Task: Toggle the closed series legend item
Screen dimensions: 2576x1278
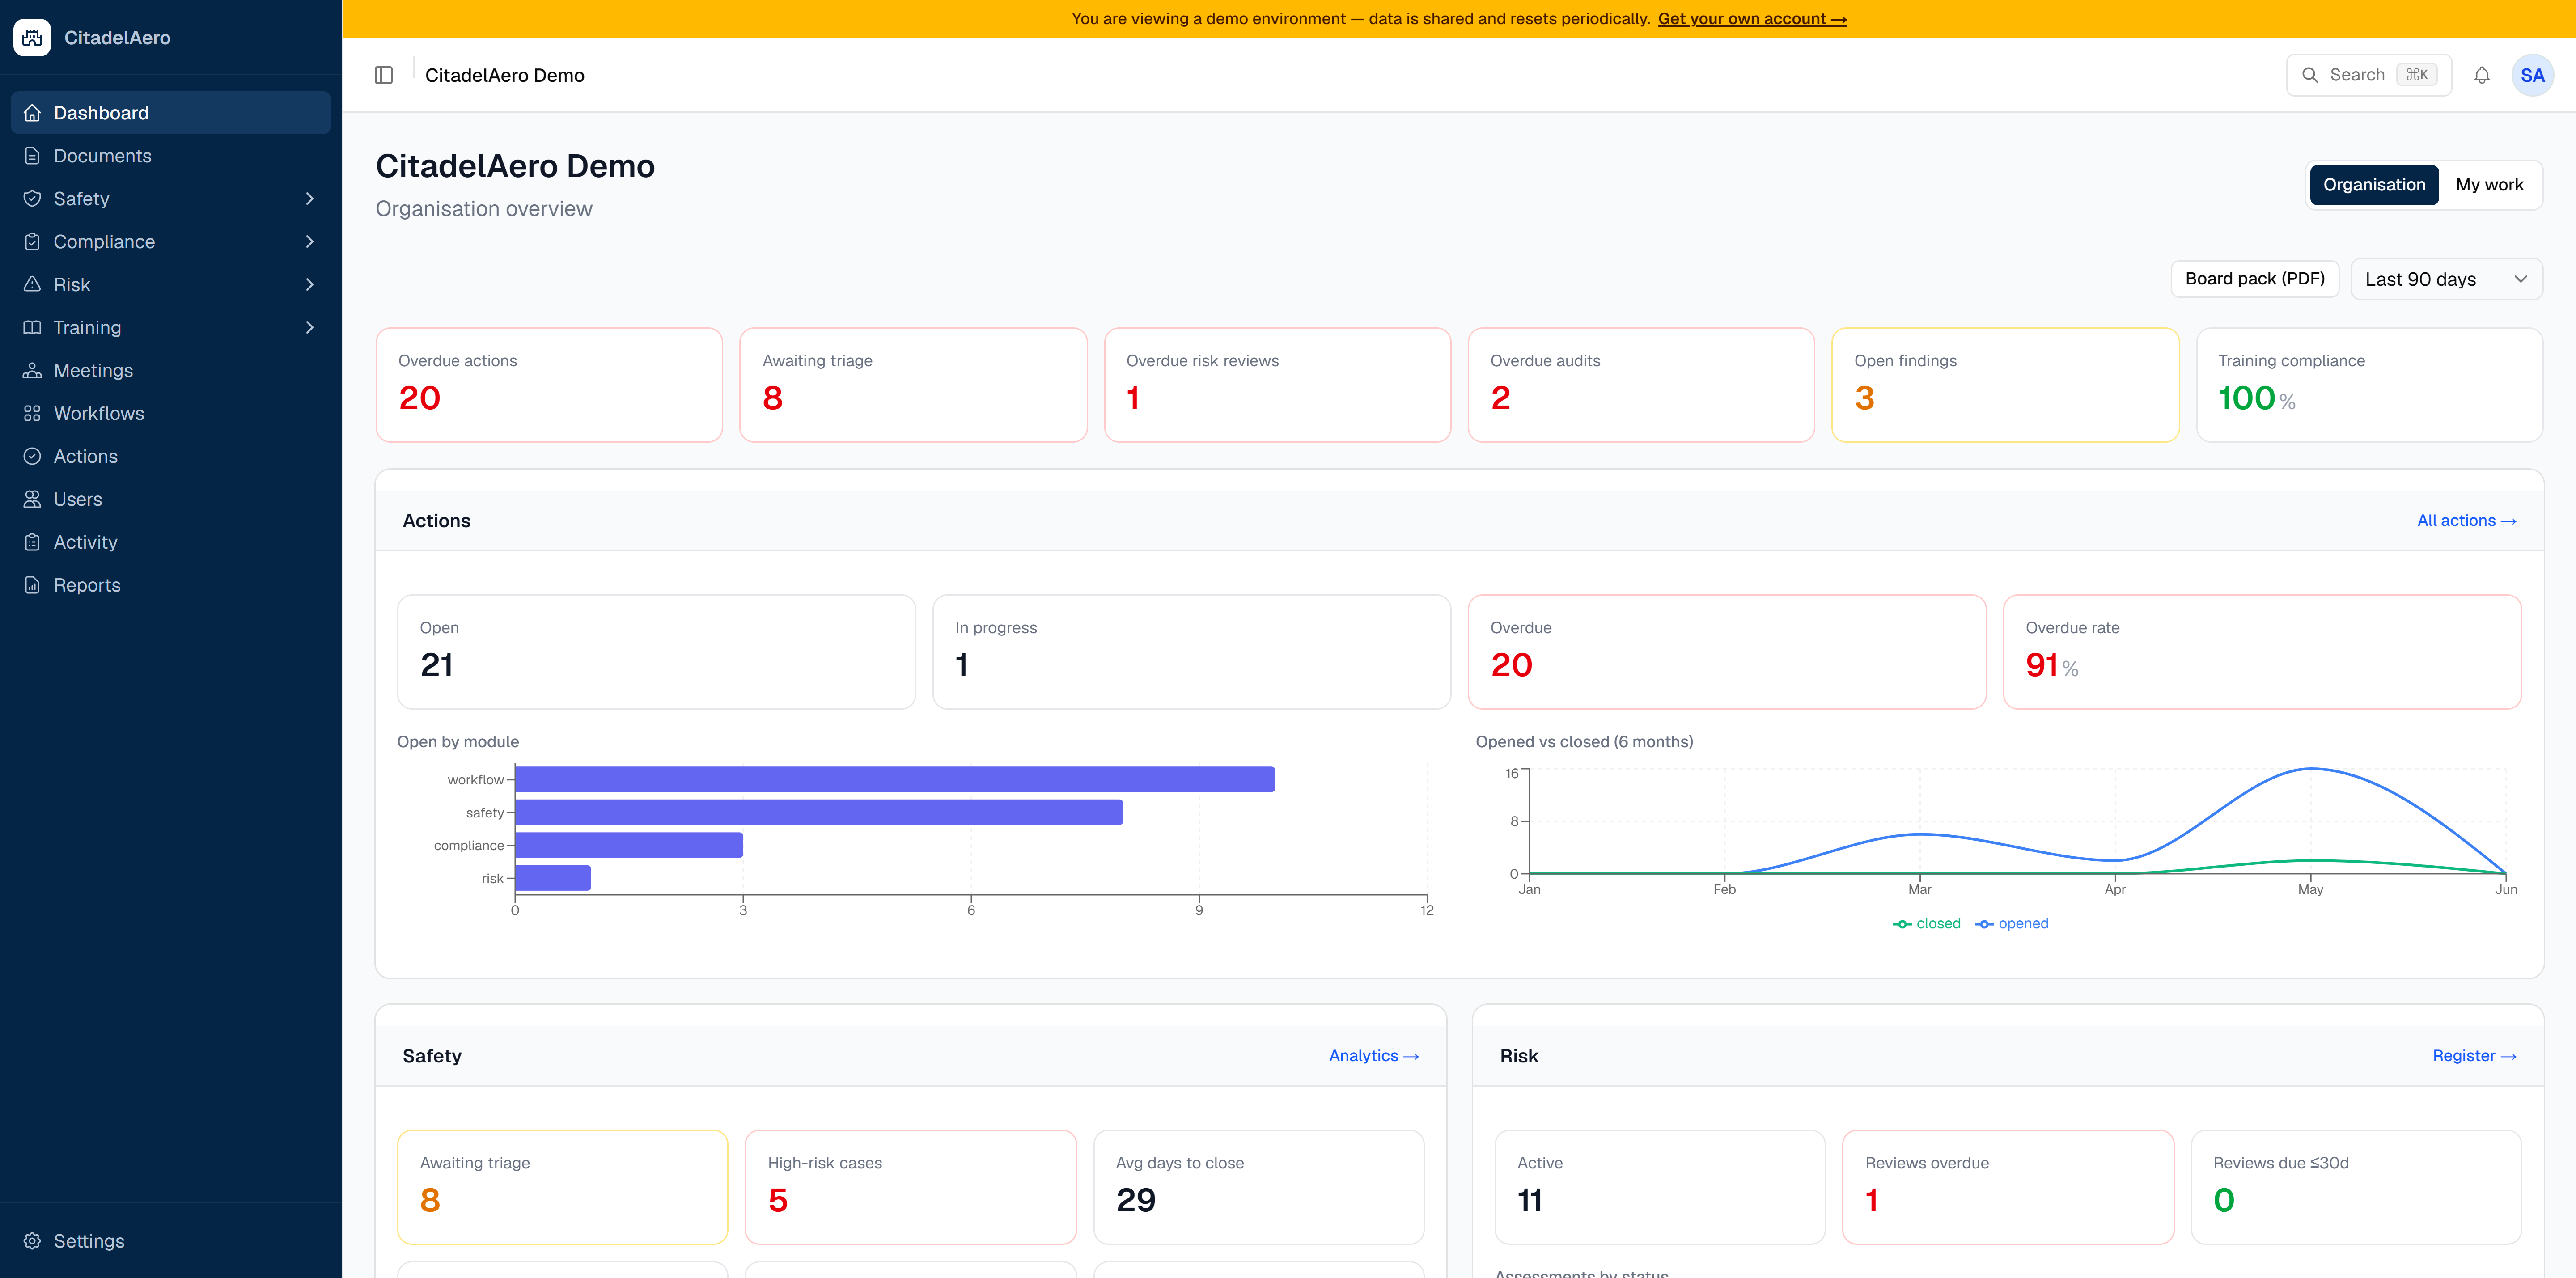Action: (1926, 924)
